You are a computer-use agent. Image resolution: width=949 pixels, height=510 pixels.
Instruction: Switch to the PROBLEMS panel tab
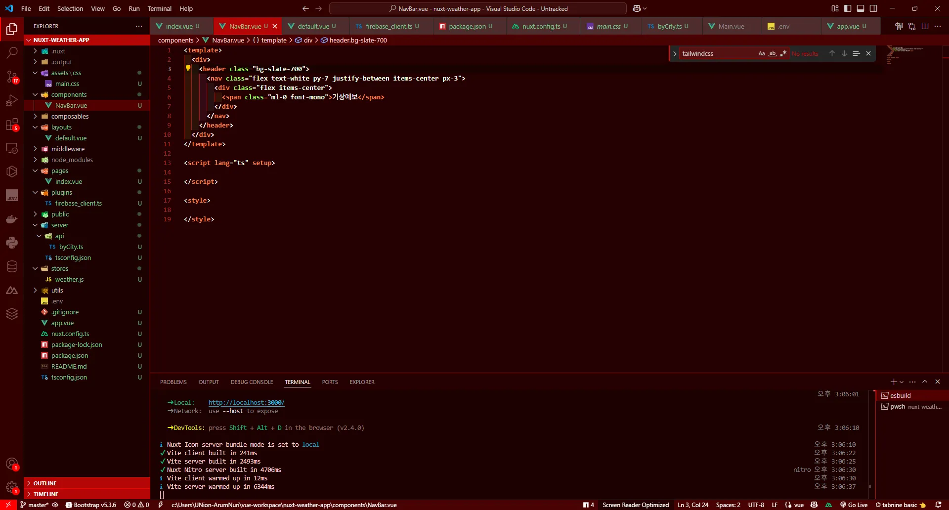click(173, 382)
